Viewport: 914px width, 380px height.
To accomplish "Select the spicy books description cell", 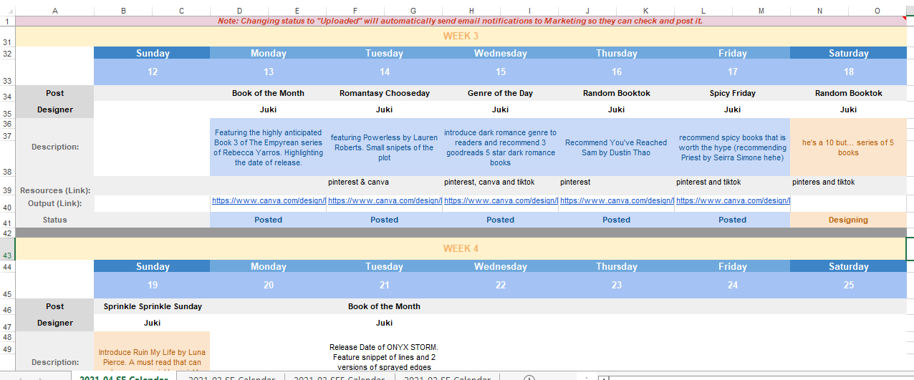I will [x=733, y=147].
